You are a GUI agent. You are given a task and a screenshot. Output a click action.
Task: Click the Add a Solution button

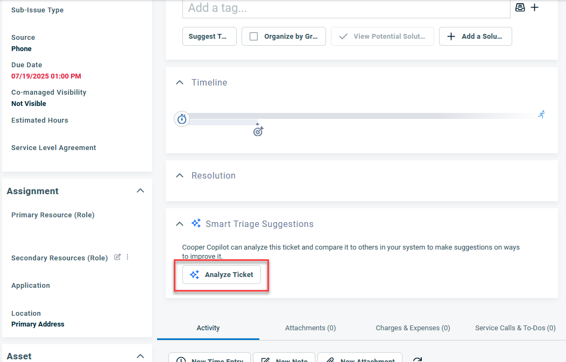[x=475, y=37]
